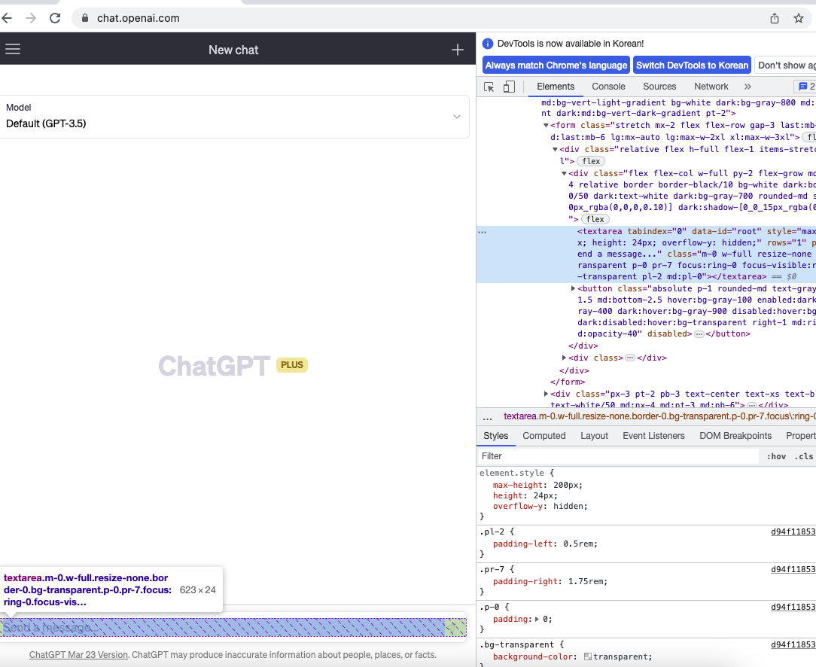The width and height of the screenshot is (816, 667).
Task: Expand the padding shorthand triangle
Action: (537, 619)
